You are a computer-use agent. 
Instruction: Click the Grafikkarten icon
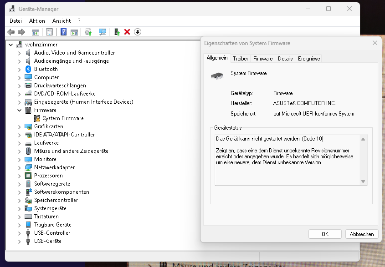pyautogui.click(x=28, y=126)
